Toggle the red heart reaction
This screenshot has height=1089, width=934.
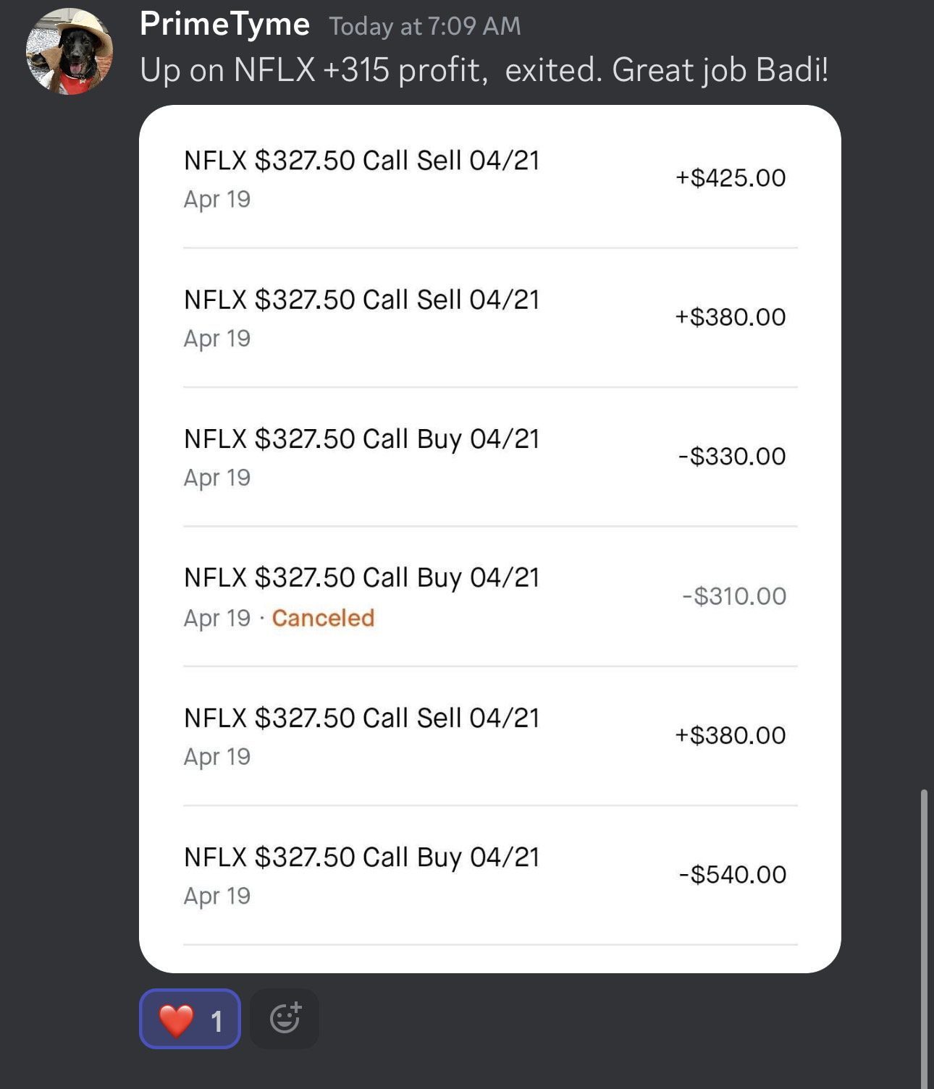[190, 1019]
